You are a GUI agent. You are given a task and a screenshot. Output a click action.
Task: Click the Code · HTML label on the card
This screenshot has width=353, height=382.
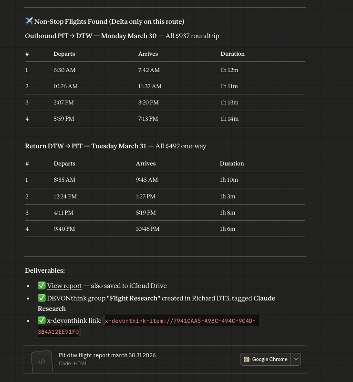click(73, 363)
